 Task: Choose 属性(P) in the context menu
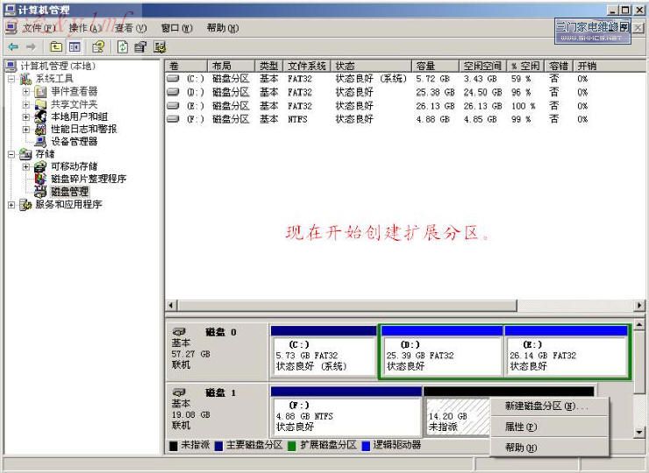pyautogui.click(x=520, y=427)
